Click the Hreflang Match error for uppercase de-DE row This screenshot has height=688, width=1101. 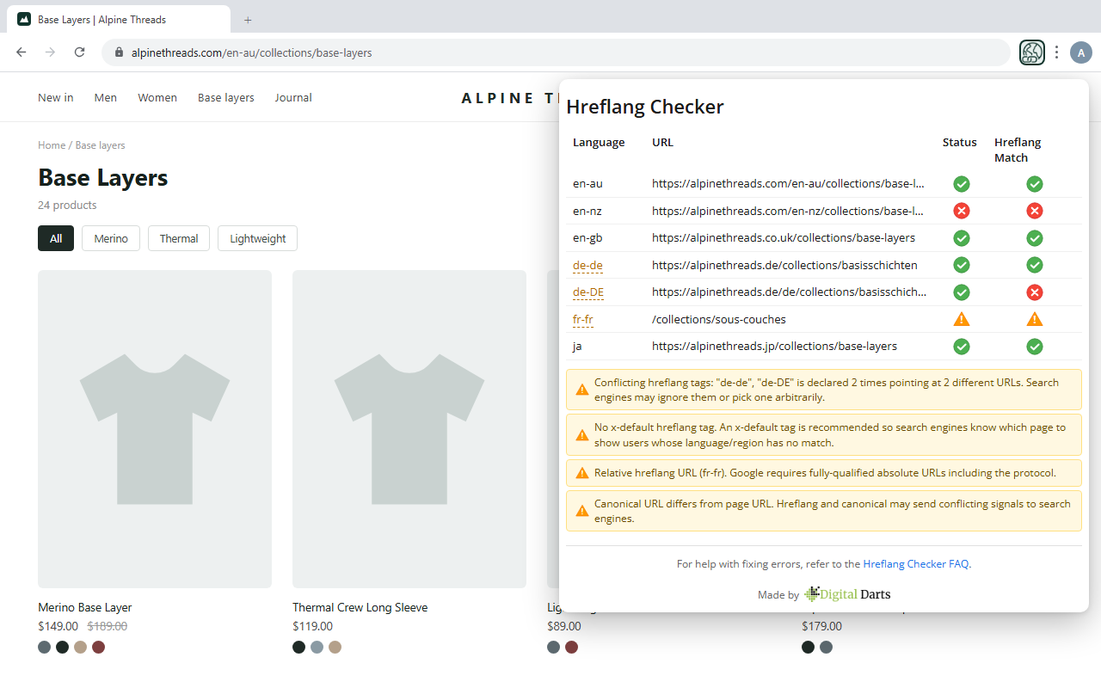tap(1035, 292)
